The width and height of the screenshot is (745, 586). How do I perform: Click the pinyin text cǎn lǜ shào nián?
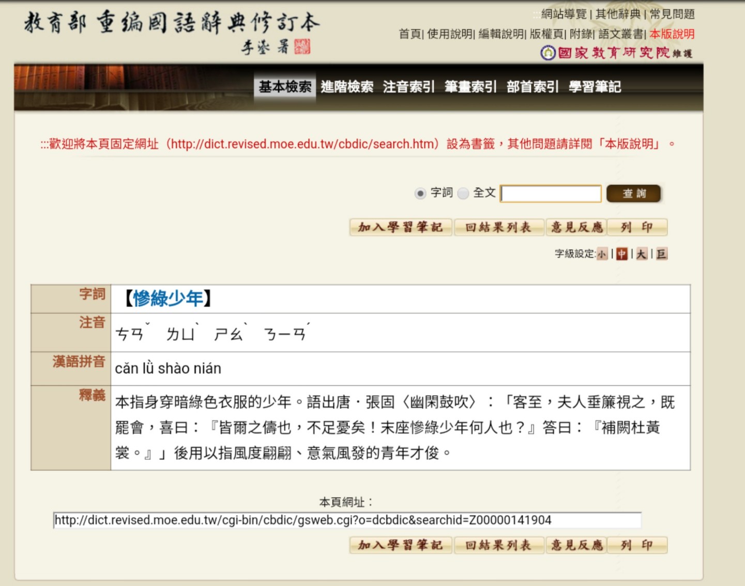(x=168, y=369)
